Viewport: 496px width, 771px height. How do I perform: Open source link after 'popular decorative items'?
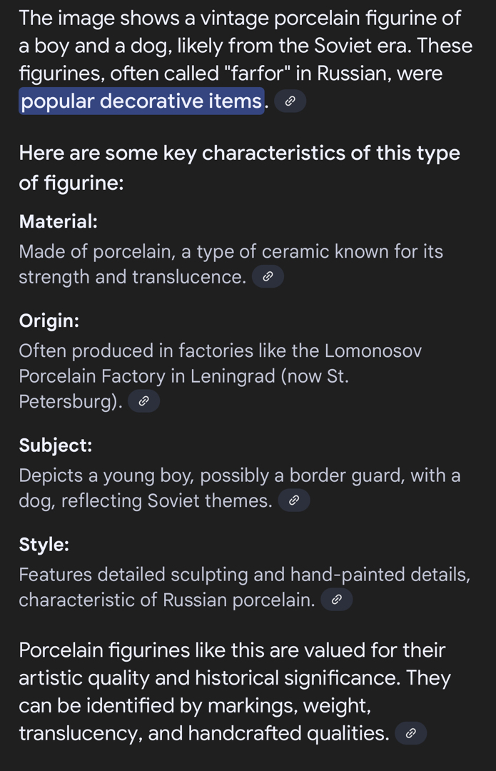click(290, 101)
